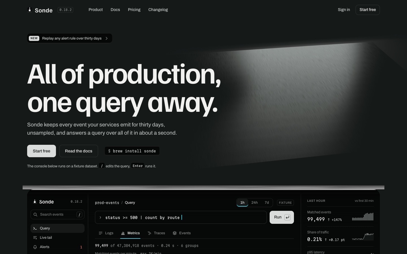407x254 pixels.
Task: Run the query with Run button
Action: click(282, 217)
